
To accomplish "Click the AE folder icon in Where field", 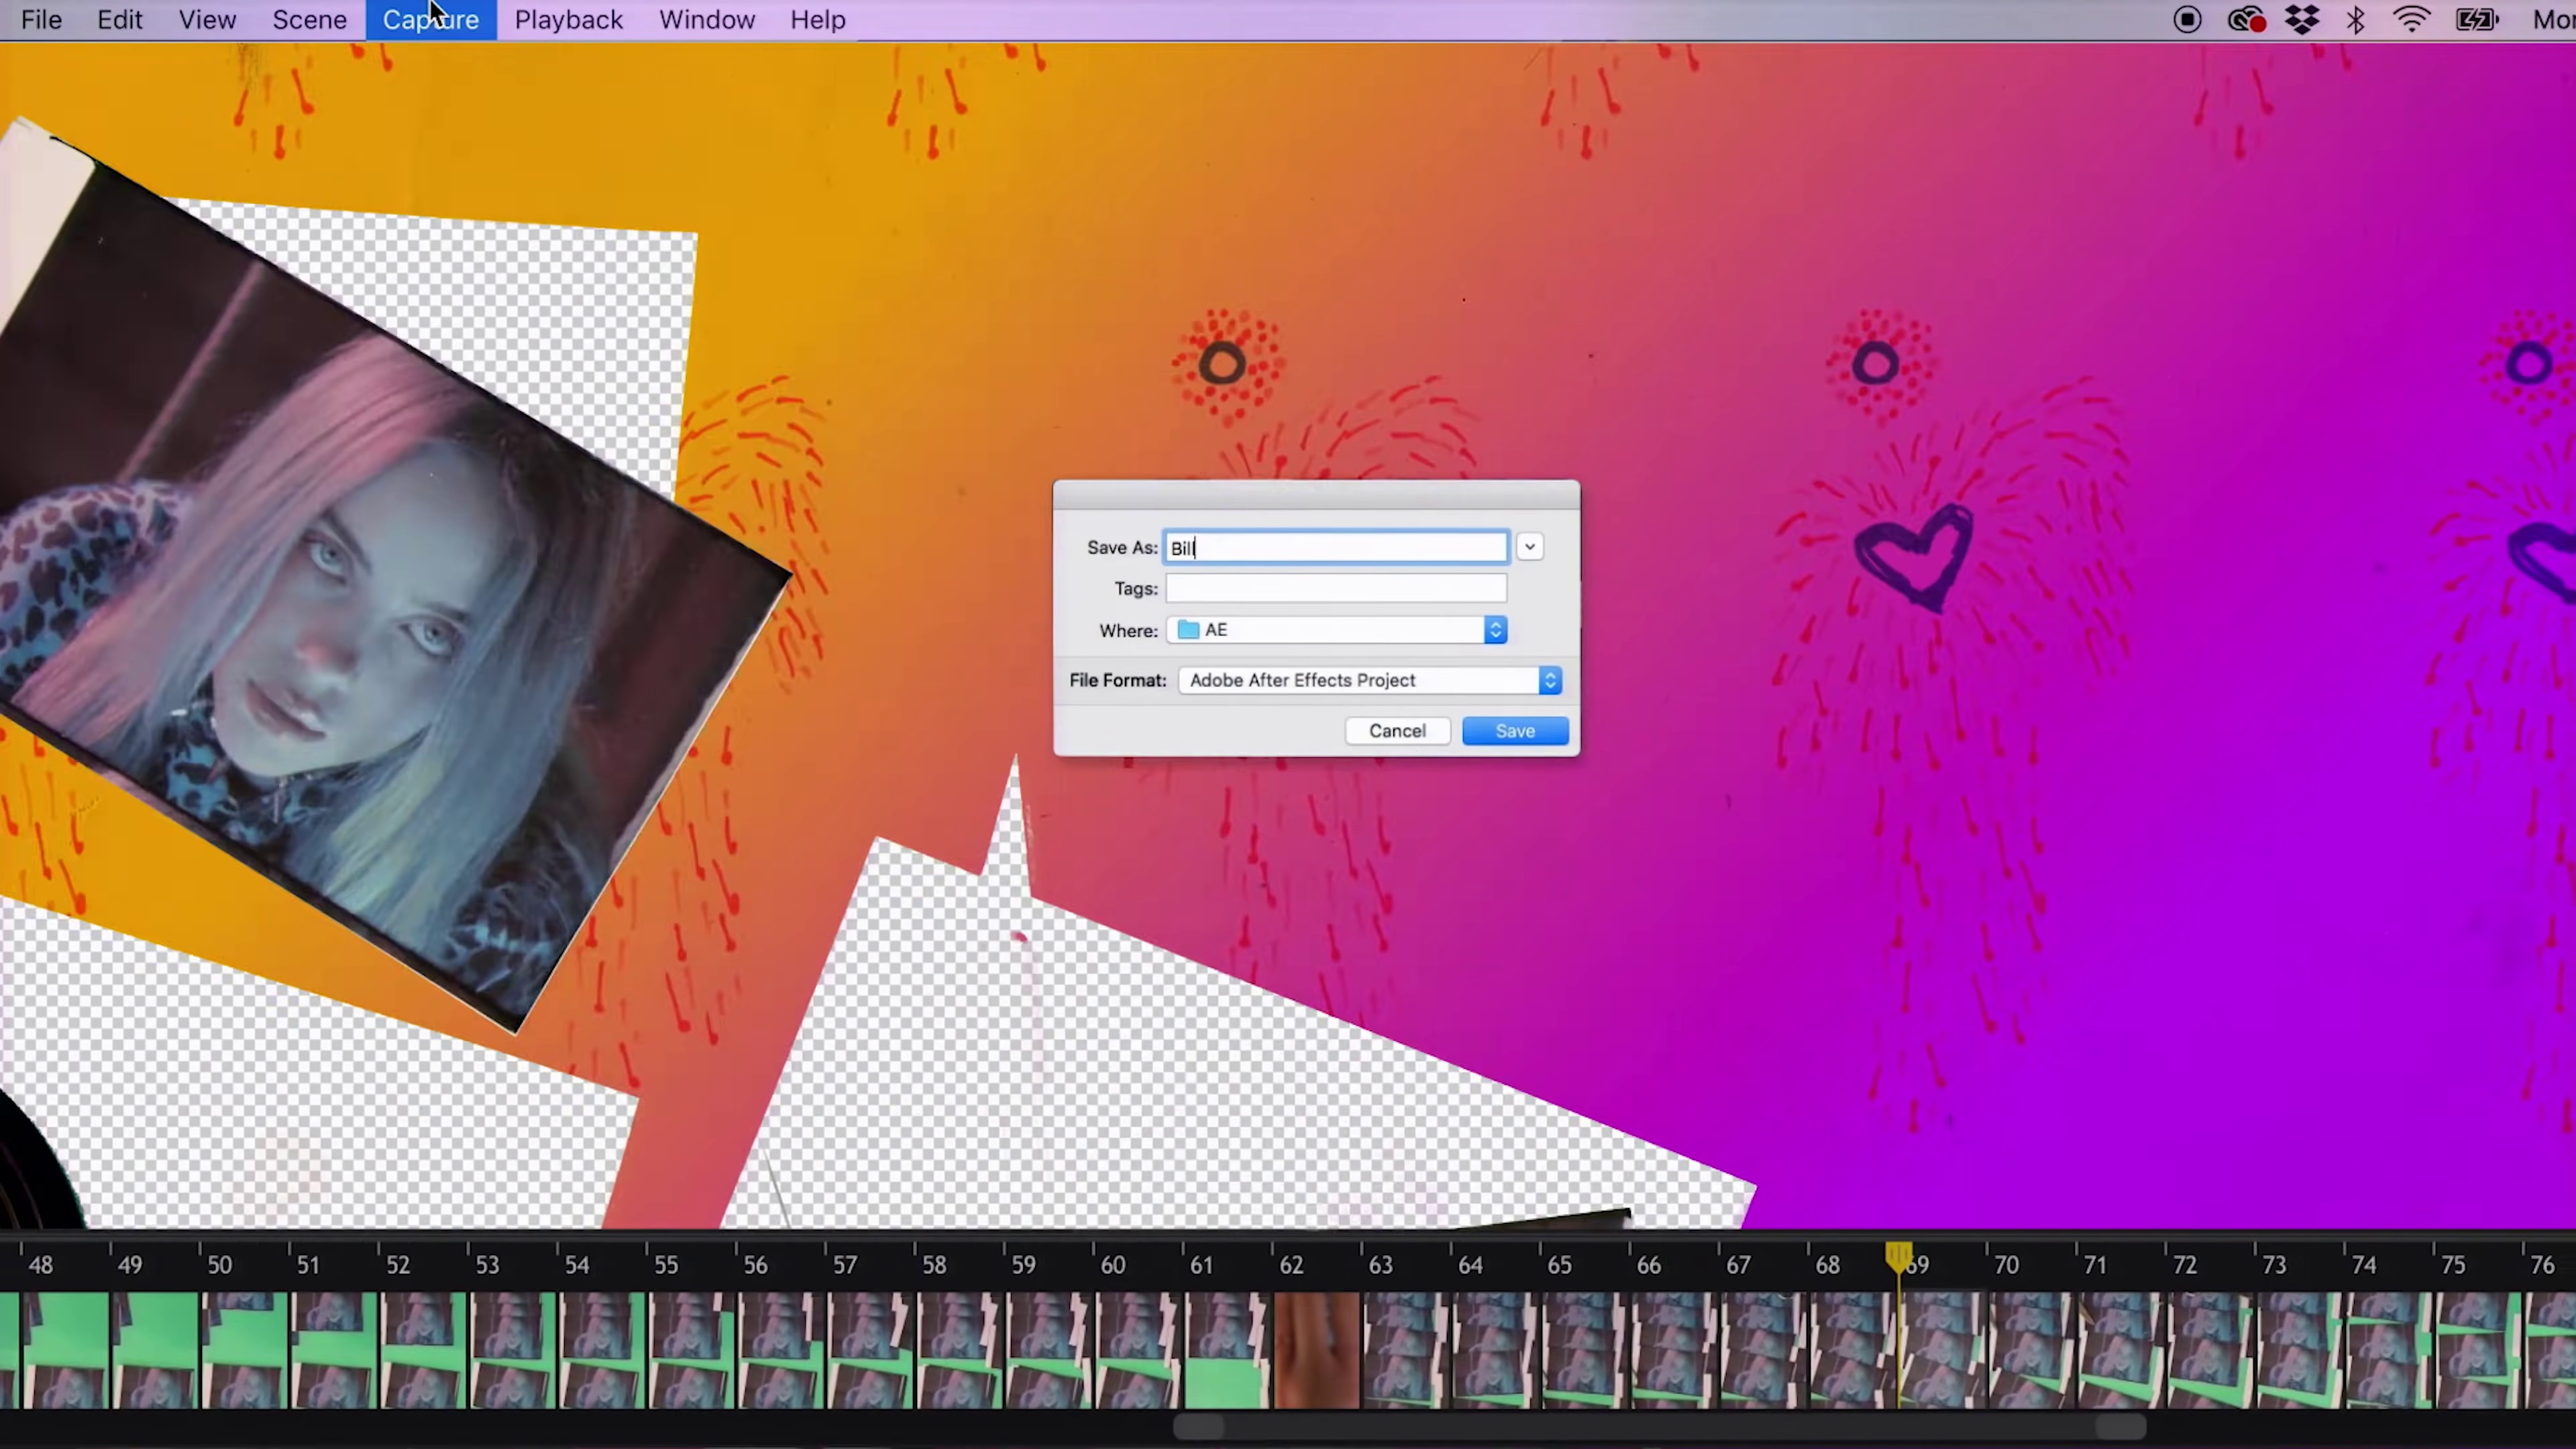I will [x=1188, y=630].
